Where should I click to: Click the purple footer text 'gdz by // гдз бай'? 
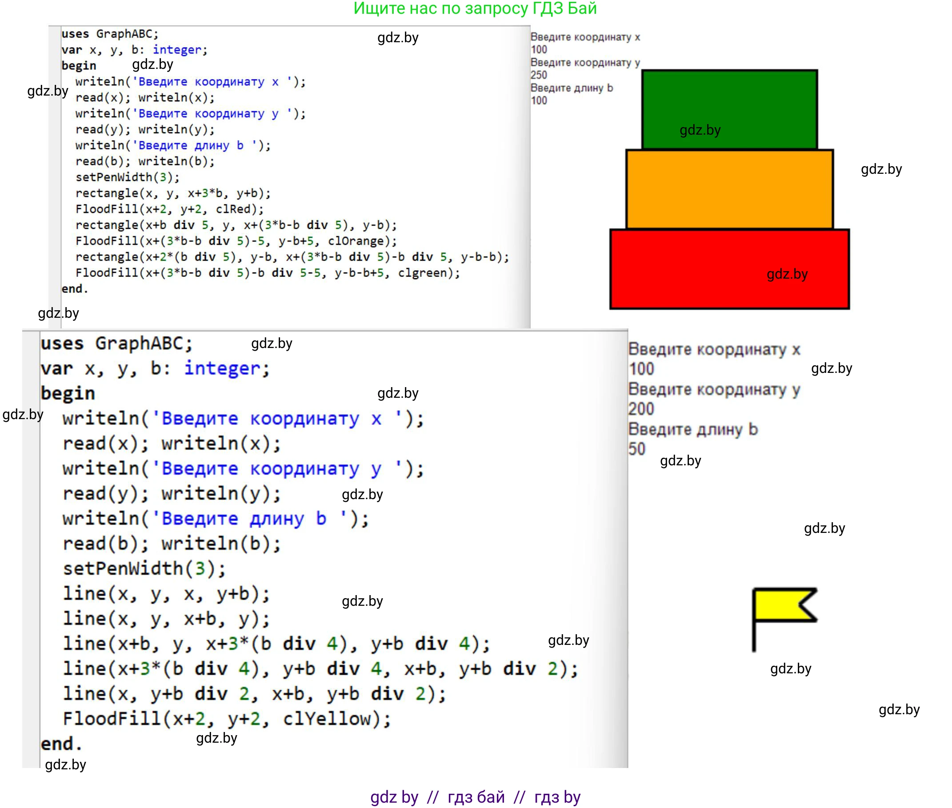point(475,797)
